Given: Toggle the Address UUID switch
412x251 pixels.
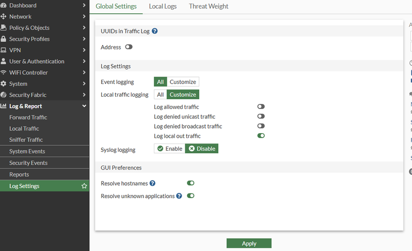Looking at the screenshot, I should point(129,47).
